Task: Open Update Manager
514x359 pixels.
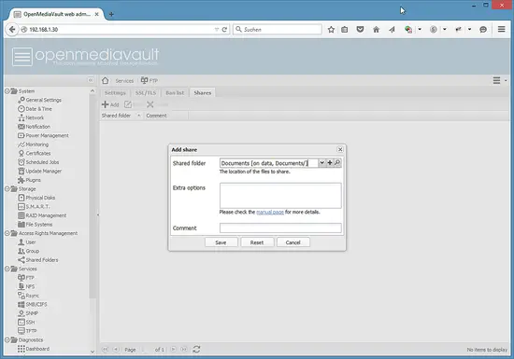Action: [39, 171]
